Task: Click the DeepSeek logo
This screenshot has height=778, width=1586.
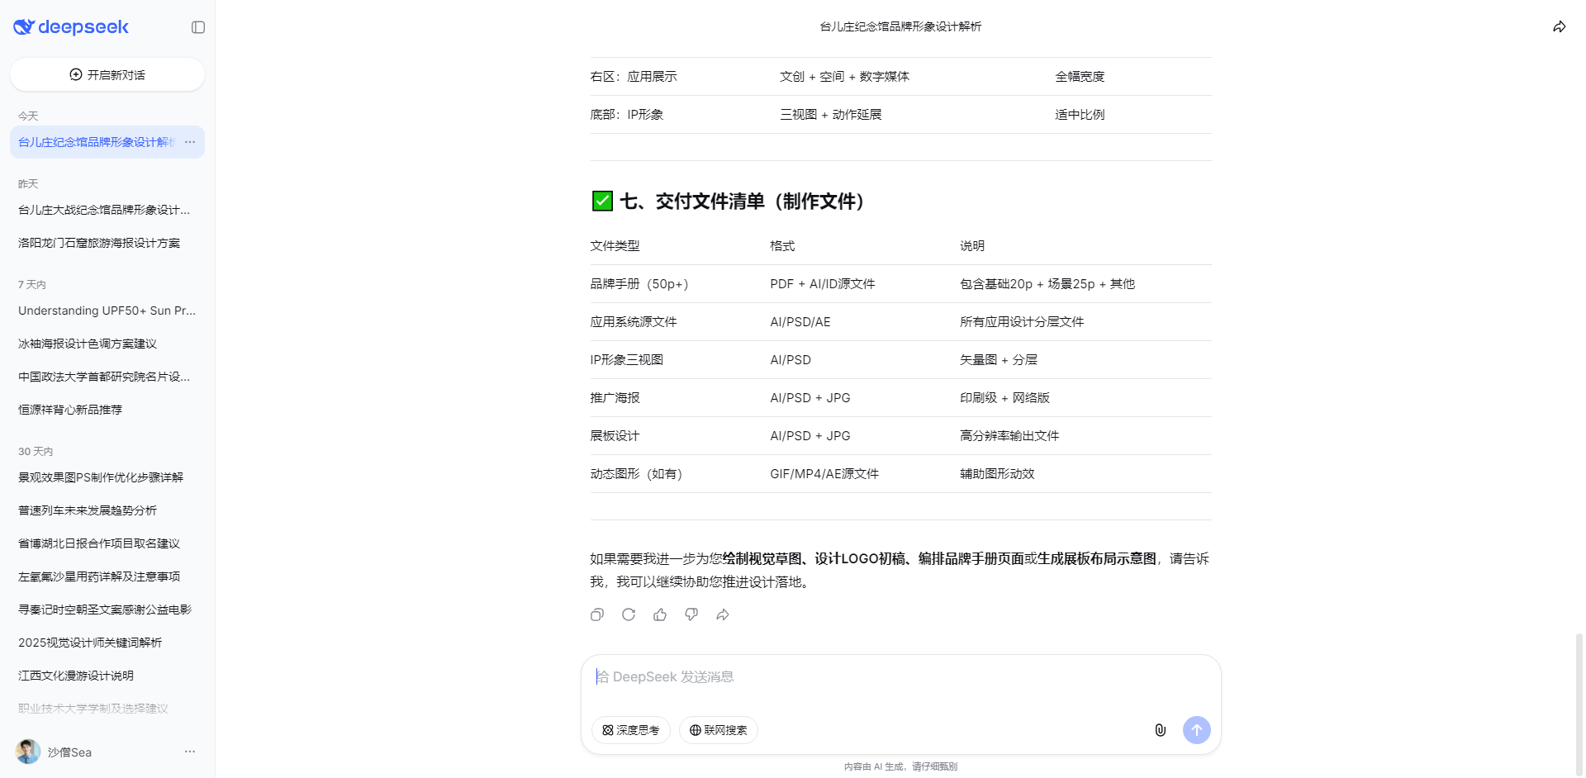Action: (x=71, y=27)
